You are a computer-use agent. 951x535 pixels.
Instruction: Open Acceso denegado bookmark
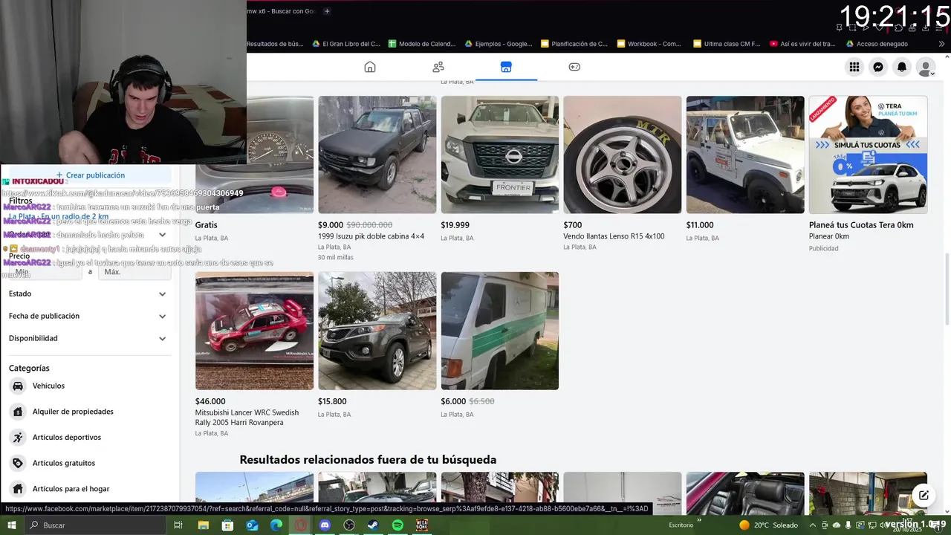(x=877, y=44)
